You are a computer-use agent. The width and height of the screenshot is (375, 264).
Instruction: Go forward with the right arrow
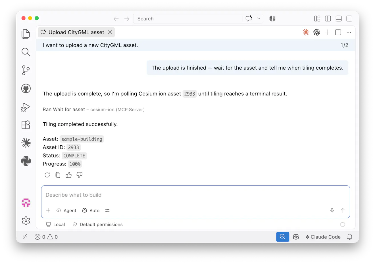pos(127,19)
